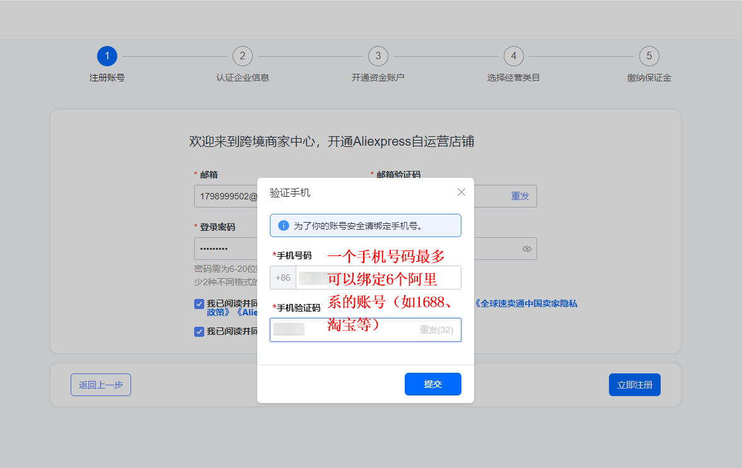Screen dimensions: 742x468
Task: Open the +86 country code selector
Action: coord(283,278)
